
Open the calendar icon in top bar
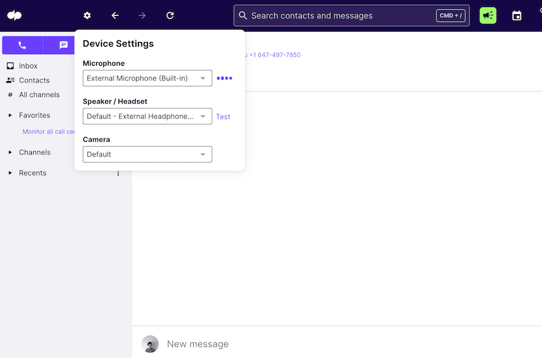click(x=516, y=15)
